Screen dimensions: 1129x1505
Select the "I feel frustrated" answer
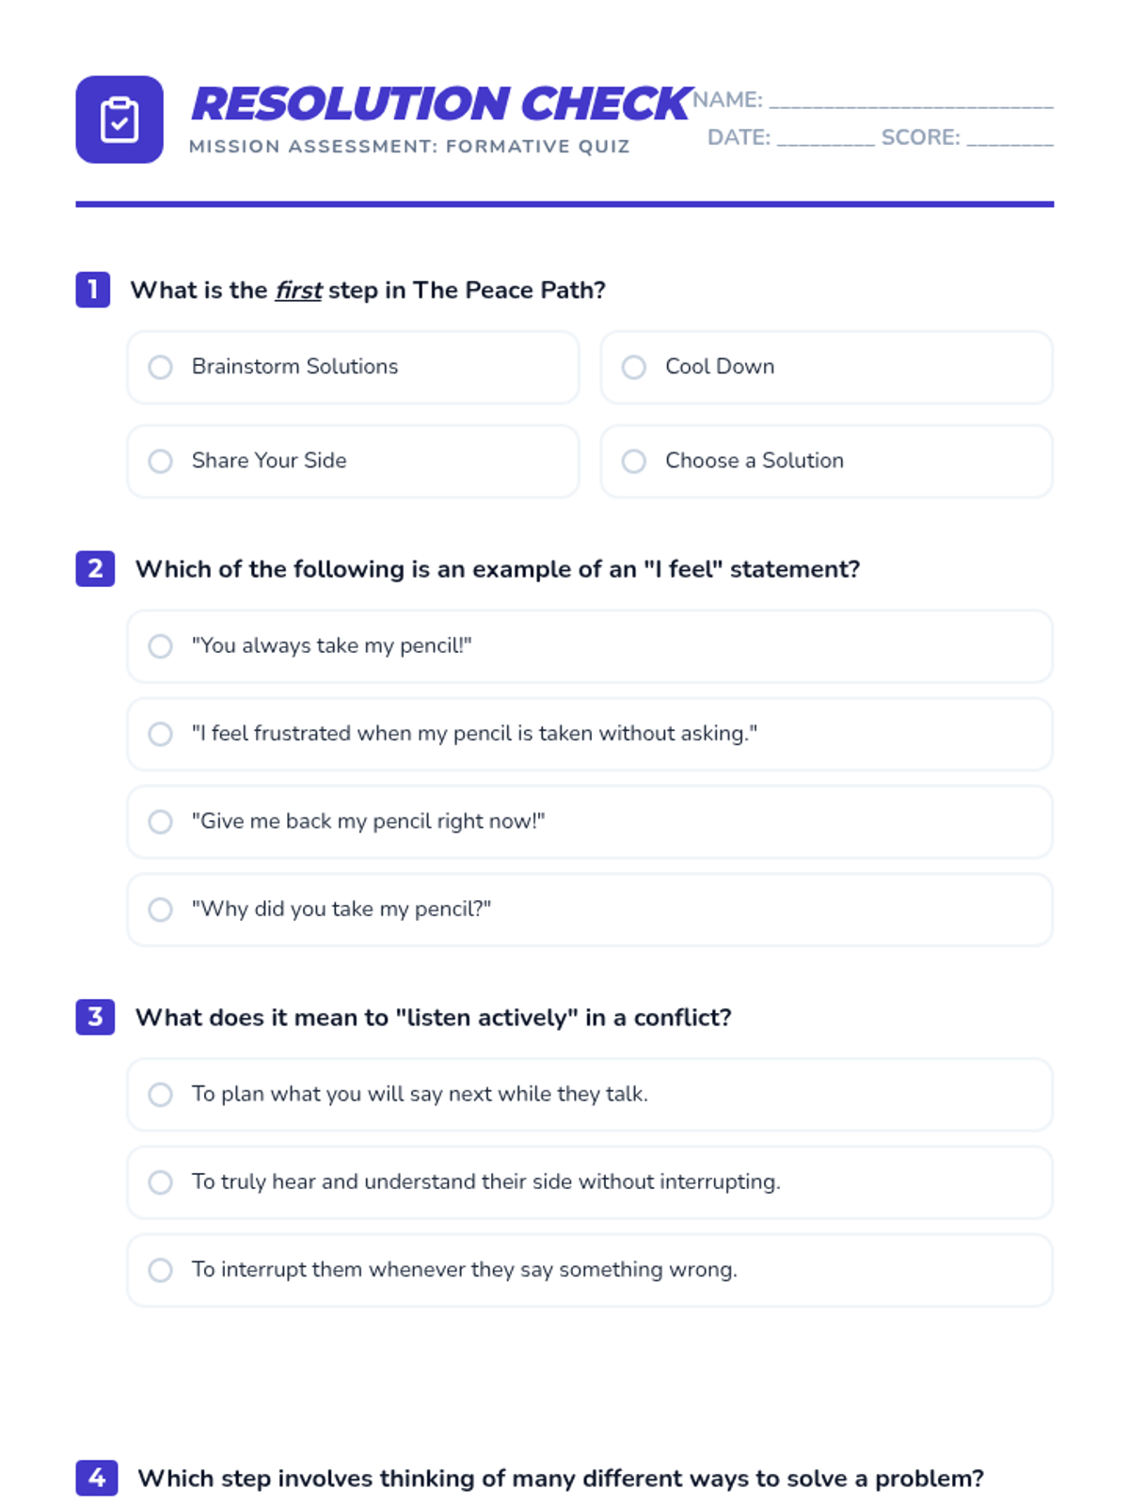[x=590, y=734]
